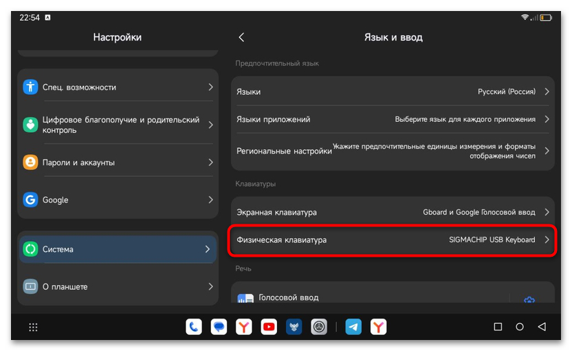Viewport: 572px width, 351px height.
Task: Open the gear settings of Голосовой ввод
Action: 529,299
